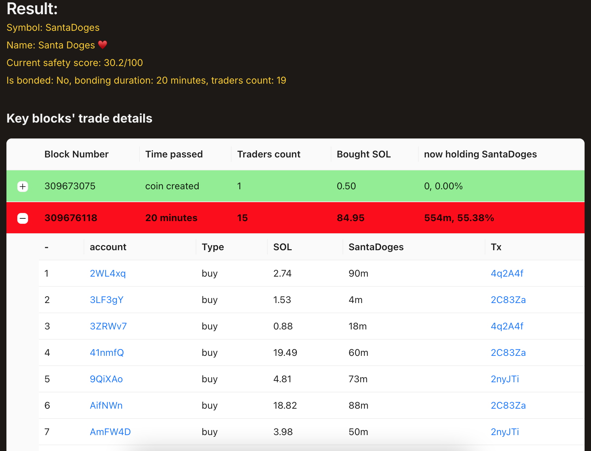
Task: Expand the block 309673075 row
Action: [x=23, y=187]
